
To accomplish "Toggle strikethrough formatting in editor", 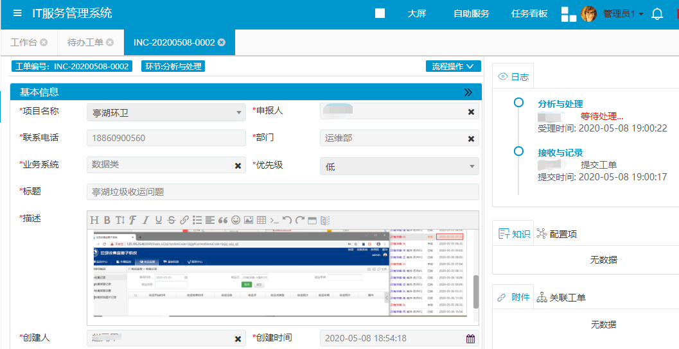I will (172, 220).
